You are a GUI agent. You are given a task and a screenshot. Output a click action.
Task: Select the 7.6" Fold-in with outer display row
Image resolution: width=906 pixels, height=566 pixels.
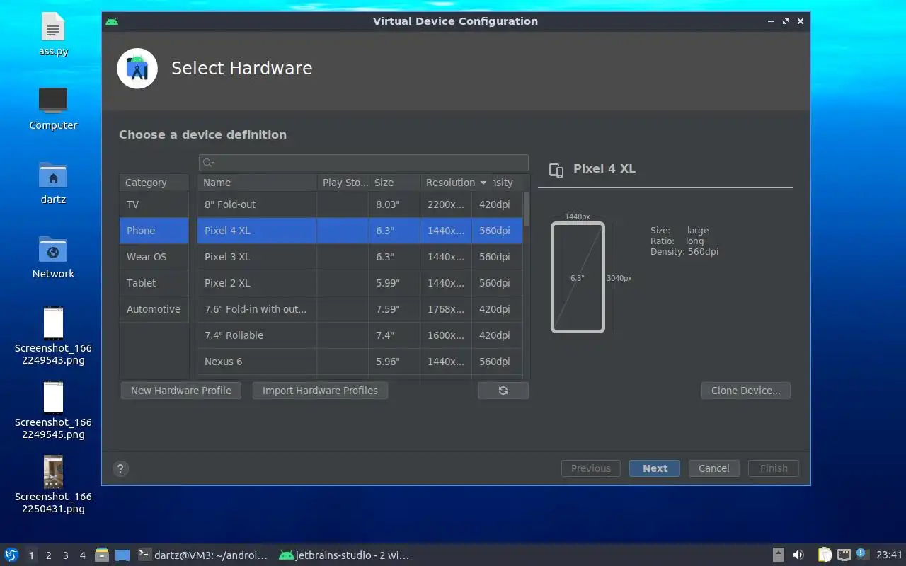(360, 309)
